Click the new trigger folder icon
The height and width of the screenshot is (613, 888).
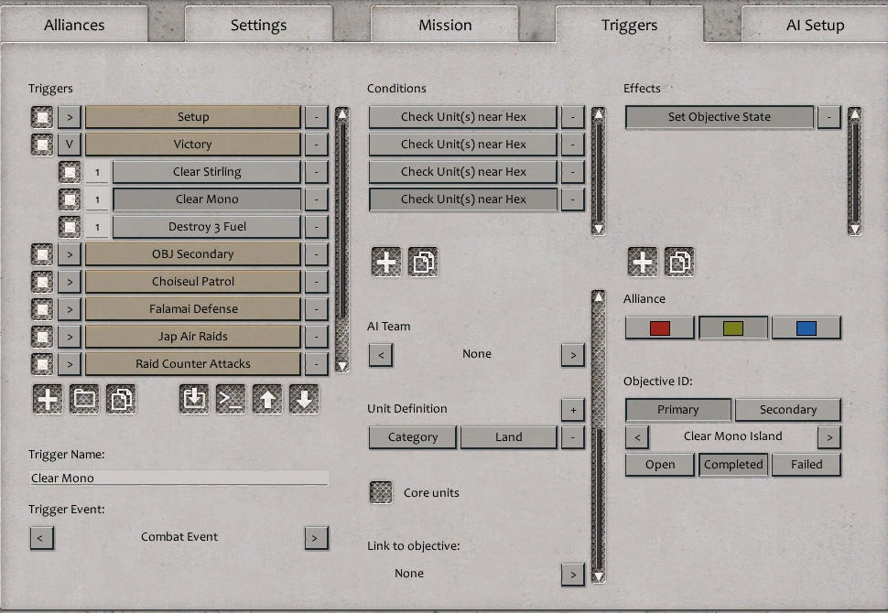[x=84, y=399]
